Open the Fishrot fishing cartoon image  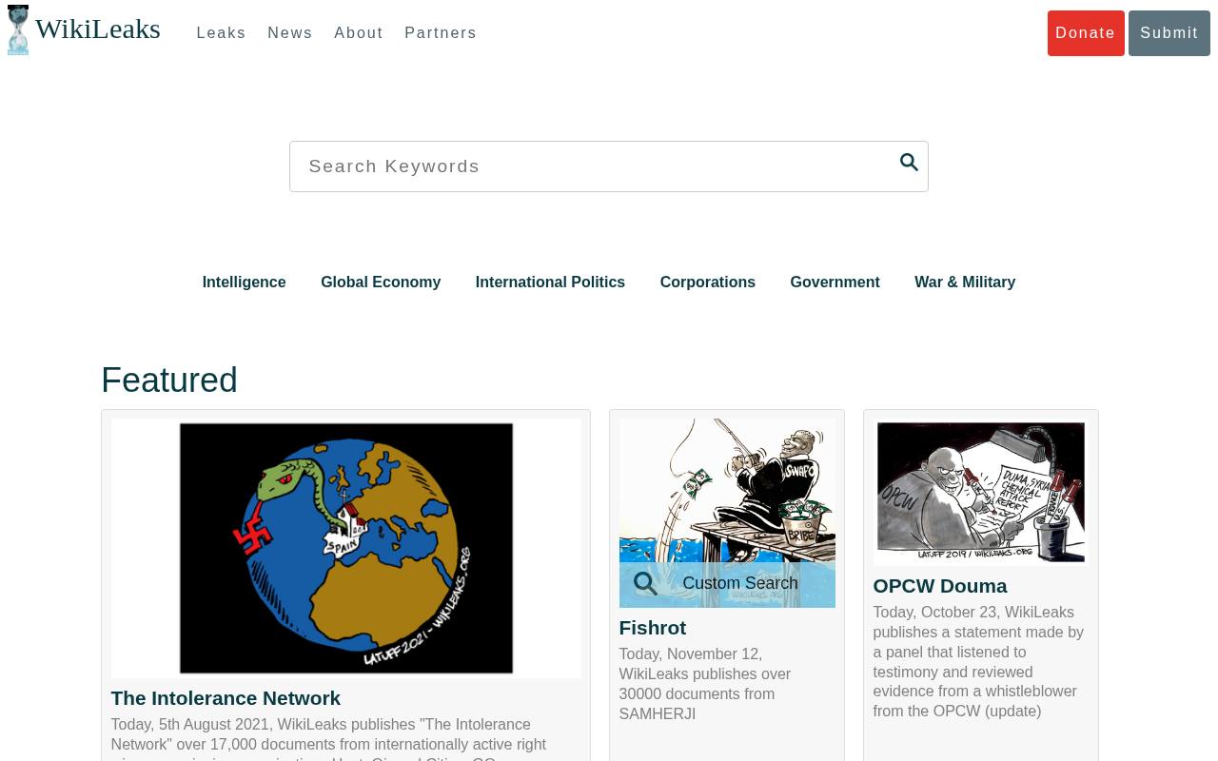point(727,513)
